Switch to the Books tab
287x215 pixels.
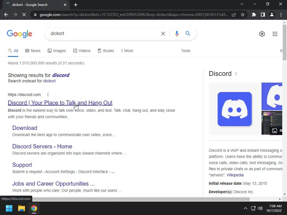(x=106, y=51)
